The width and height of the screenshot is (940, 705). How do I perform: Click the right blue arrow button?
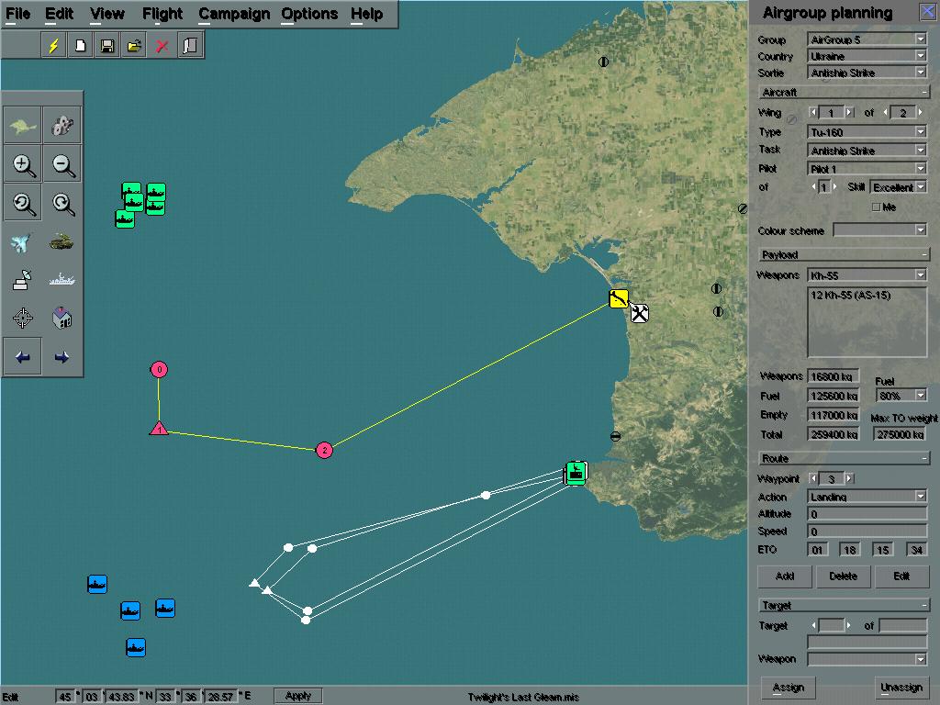coord(62,357)
